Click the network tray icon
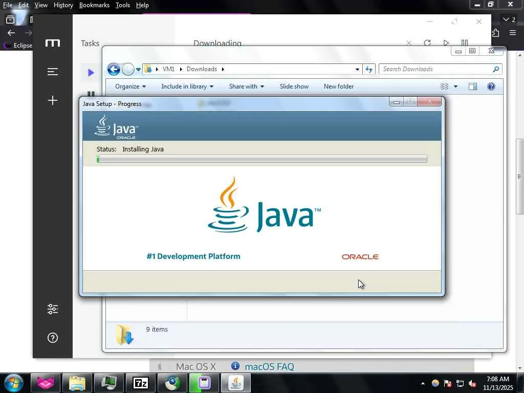Screen dimensions: 524x393 pos(460,384)
